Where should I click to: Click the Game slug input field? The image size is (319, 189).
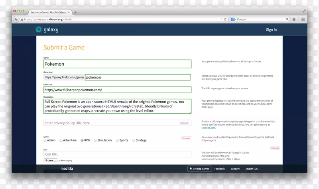click(138, 77)
